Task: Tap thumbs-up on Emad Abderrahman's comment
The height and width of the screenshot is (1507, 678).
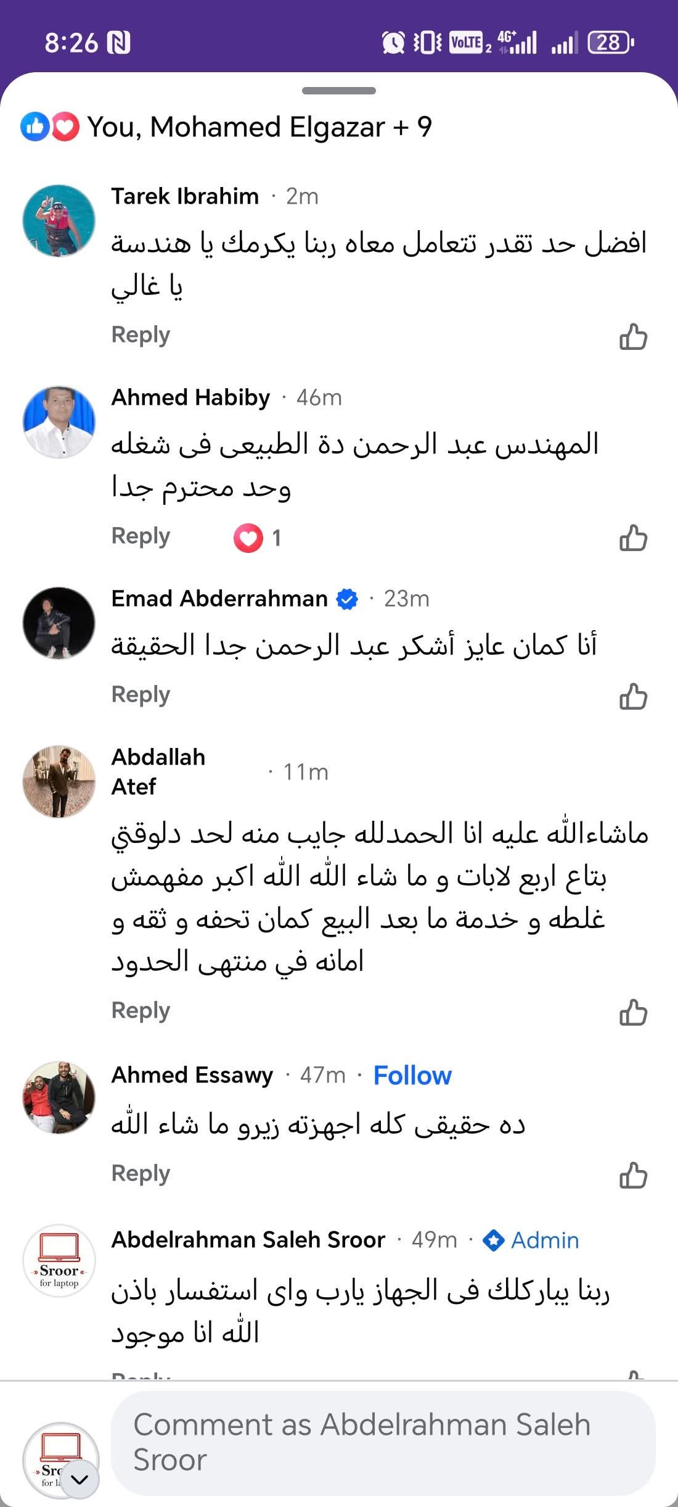Action: 633,697
